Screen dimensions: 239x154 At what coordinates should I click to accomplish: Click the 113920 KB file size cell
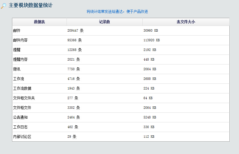pos(152,40)
